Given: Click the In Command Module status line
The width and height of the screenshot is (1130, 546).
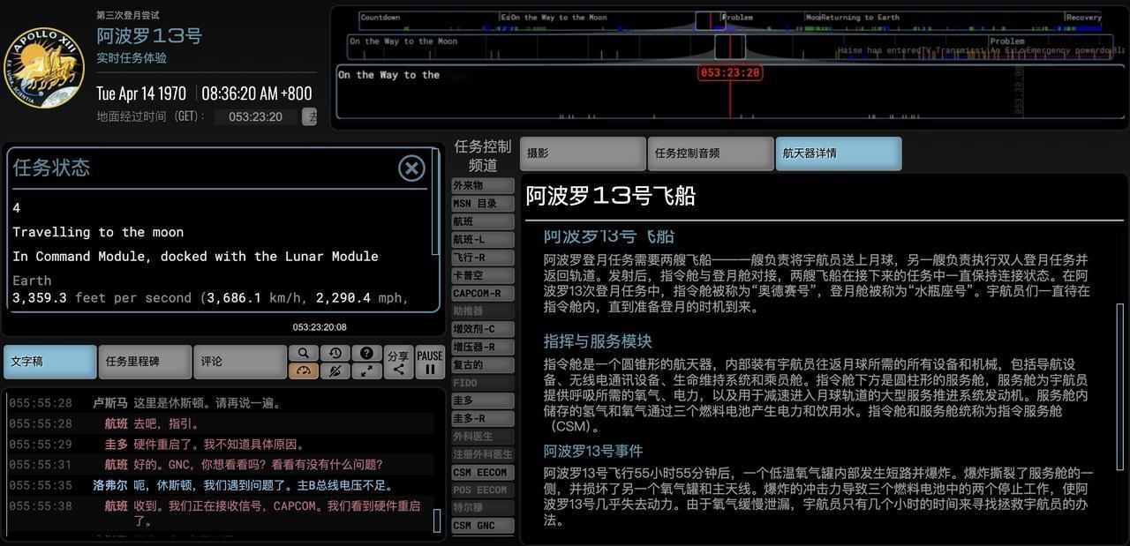Looking at the screenshot, I should tap(195, 257).
